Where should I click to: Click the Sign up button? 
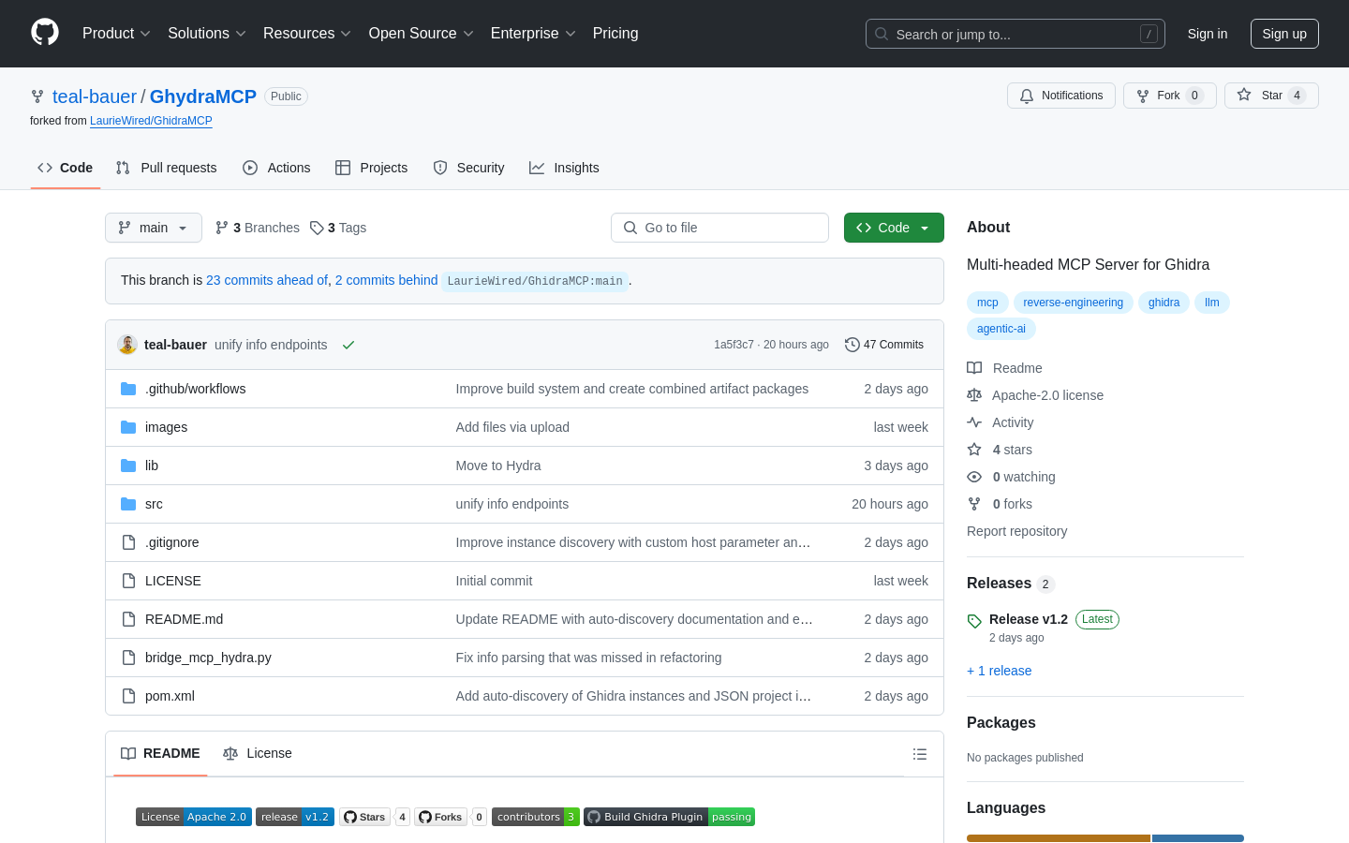[1284, 34]
